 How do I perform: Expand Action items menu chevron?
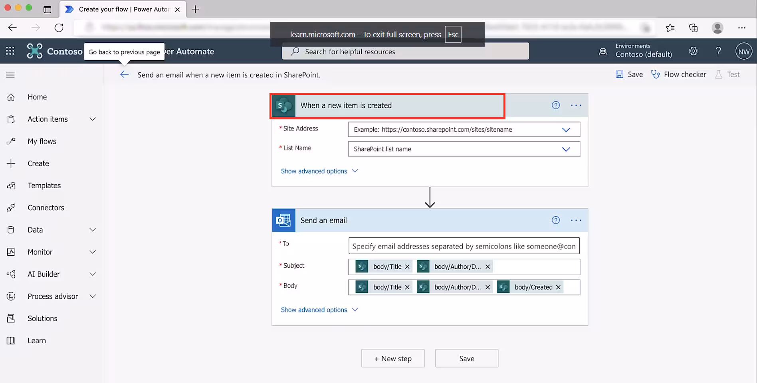pos(93,119)
